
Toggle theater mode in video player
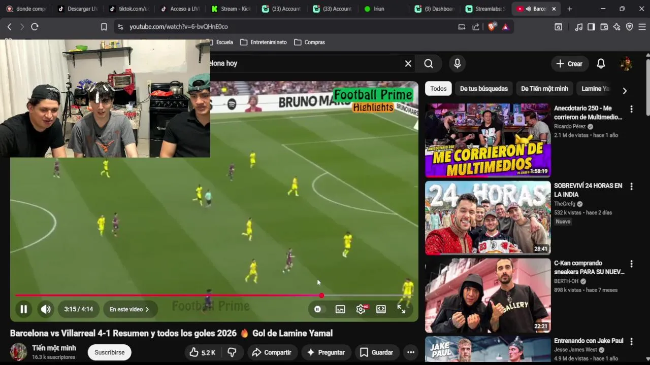click(381, 309)
